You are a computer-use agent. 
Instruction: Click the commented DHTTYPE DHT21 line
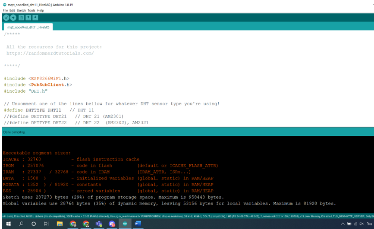[x=64, y=116]
